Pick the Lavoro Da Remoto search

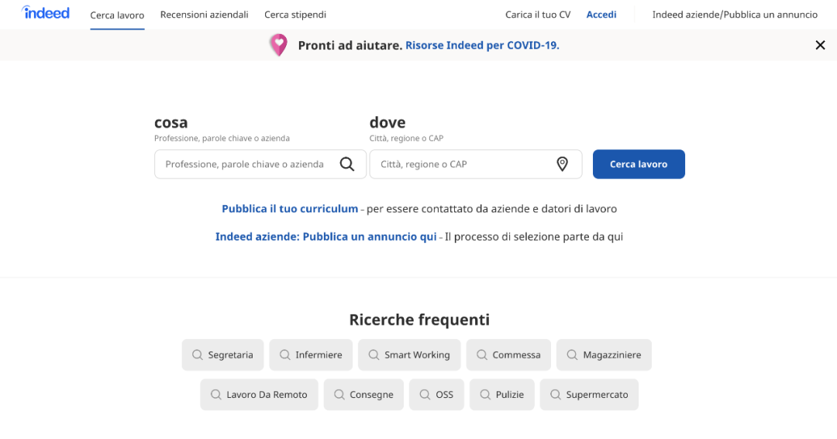pos(259,395)
